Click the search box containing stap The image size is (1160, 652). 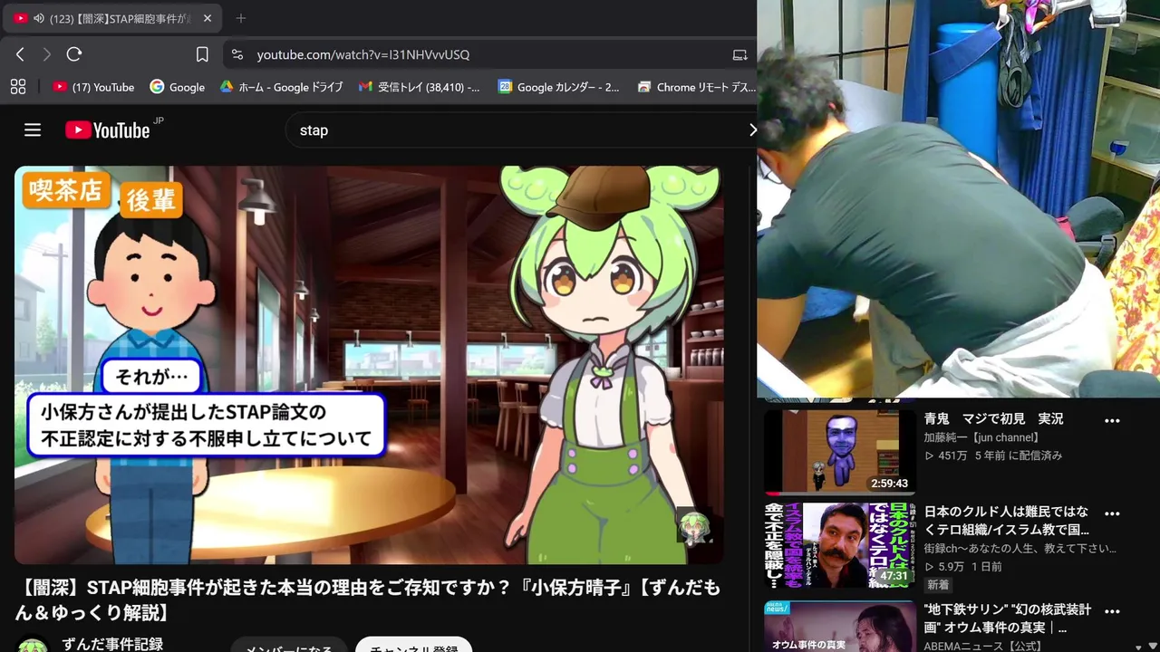click(517, 129)
